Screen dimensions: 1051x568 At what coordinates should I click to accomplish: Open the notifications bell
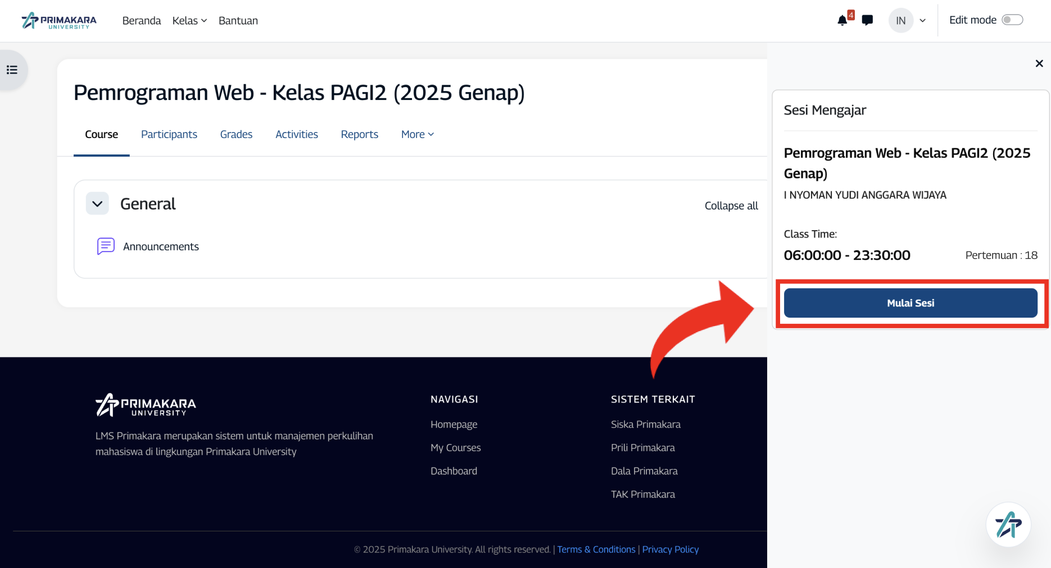pos(842,21)
